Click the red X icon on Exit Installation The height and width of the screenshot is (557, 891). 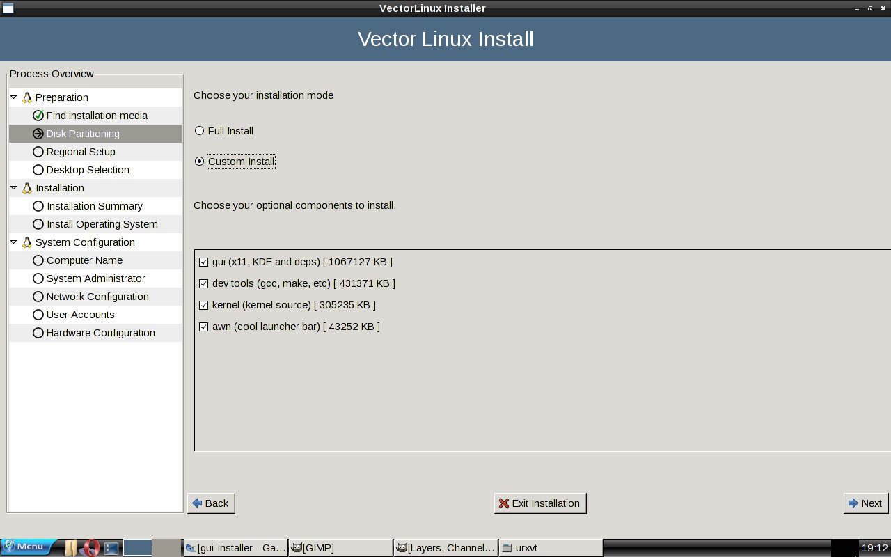(504, 503)
